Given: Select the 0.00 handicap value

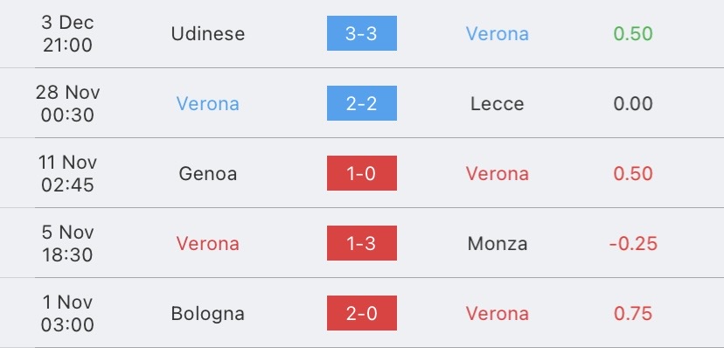Looking at the screenshot, I should (x=633, y=104).
